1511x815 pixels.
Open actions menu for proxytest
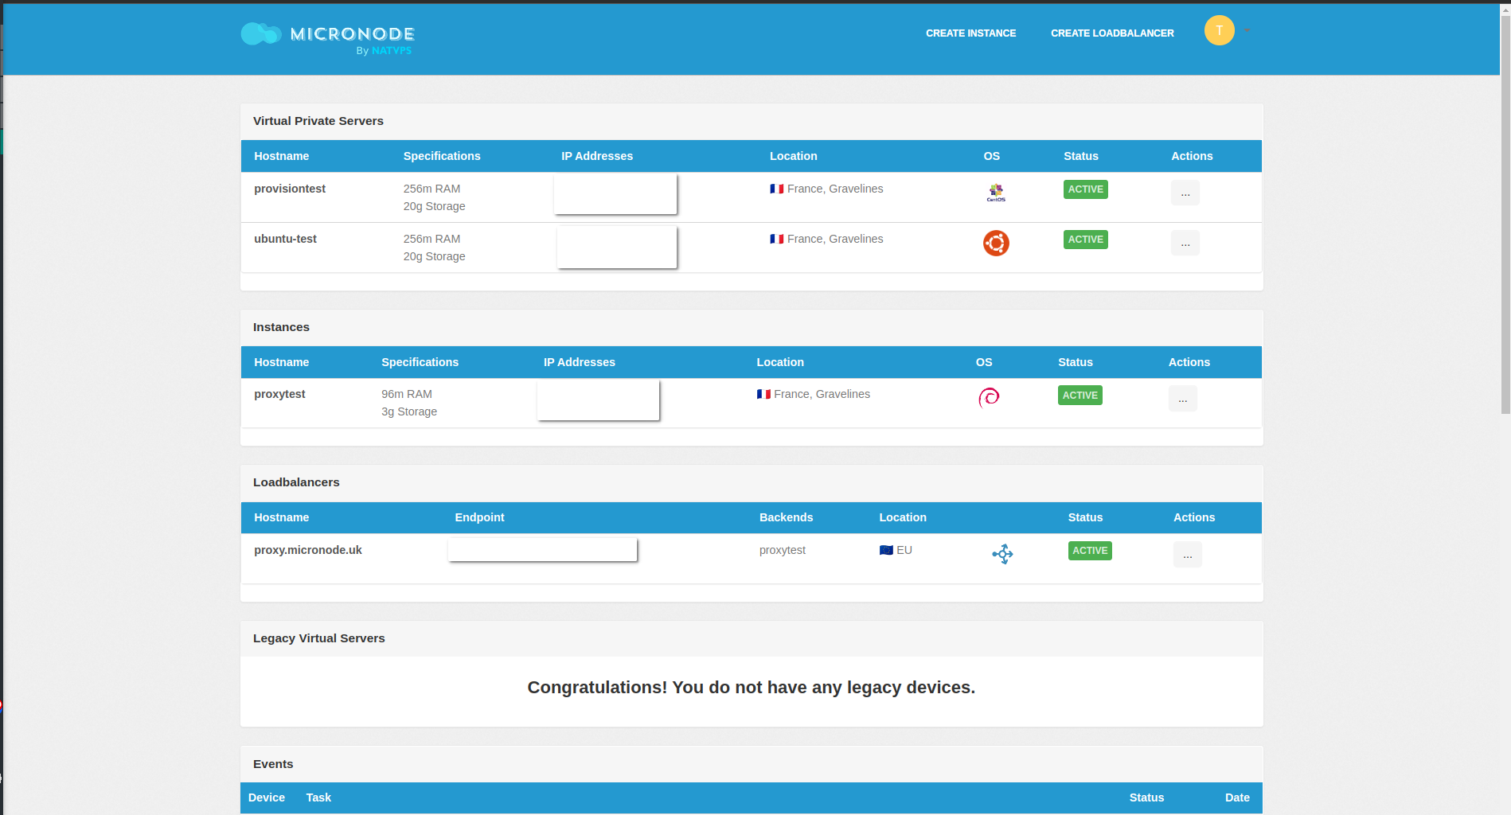pos(1182,399)
